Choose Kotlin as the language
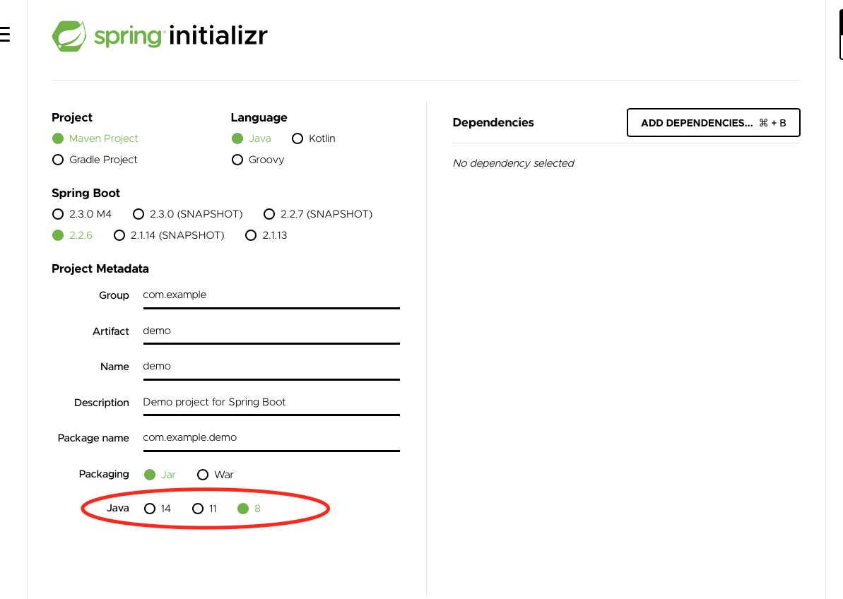The image size is (843, 599). pyautogui.click(x=297, y=138)
